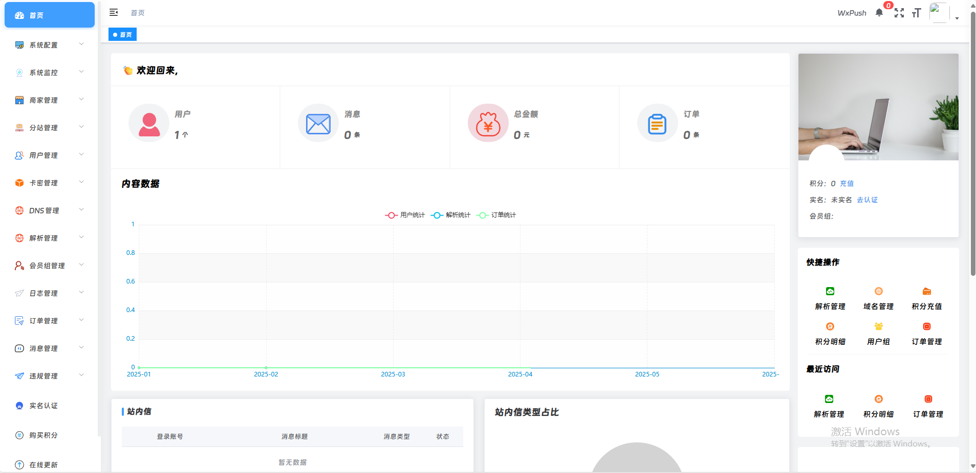Image resolution: width=976 pixels, height=473 pixels.
Task: Expand the 用户管理 menu chevron
Action: pyautogui.click(x=81, y=155)
